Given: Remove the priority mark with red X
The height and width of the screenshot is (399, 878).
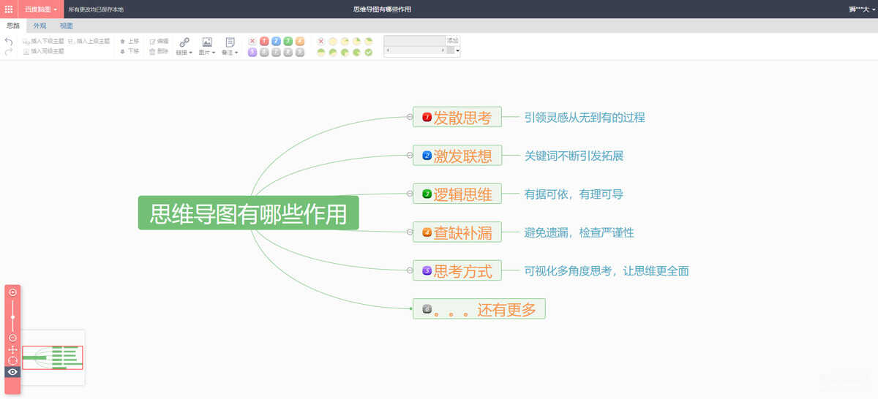Looking at the screenshot, I should 252,41.
